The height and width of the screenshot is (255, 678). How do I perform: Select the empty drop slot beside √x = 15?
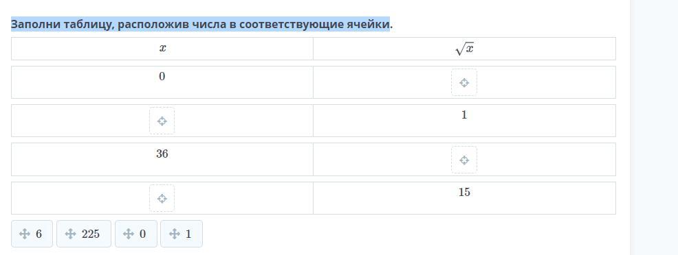point(162,198)
